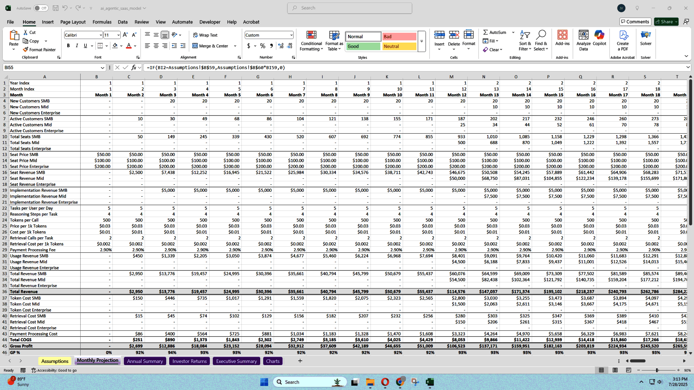Click the Increase Font Size icon
Image resolution: width=694 pixels, height=390 pixels.
[x=125, y=35]
